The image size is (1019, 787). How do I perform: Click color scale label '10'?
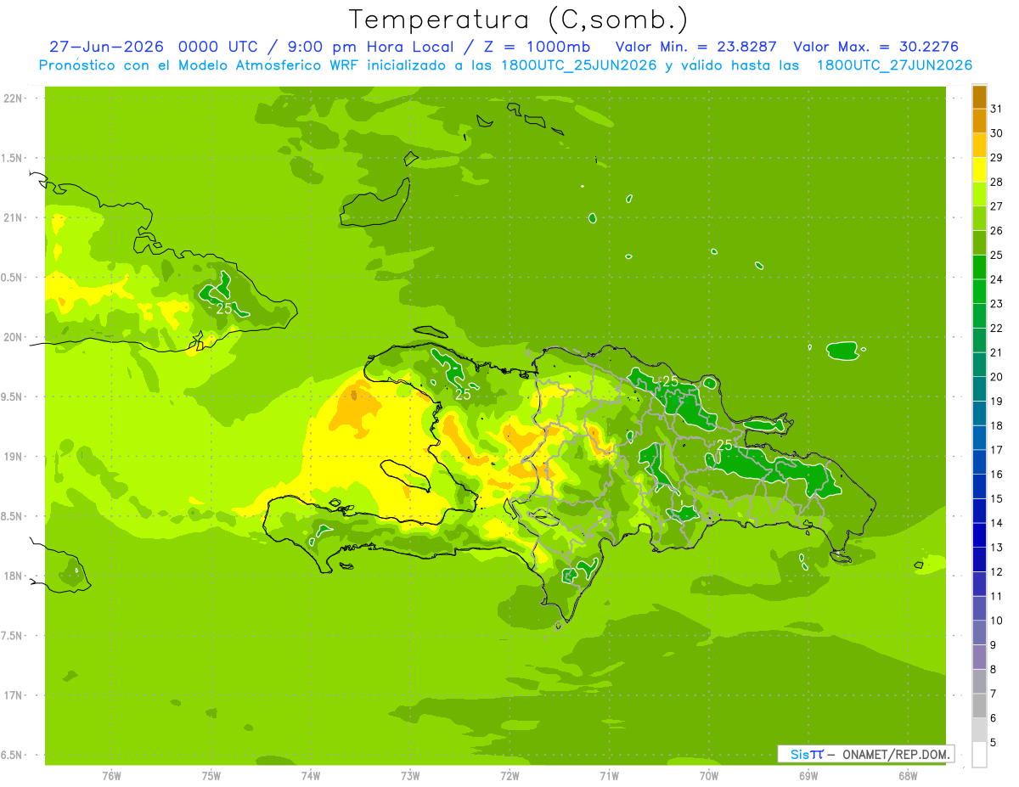pyautogui.click(x=997, y=621)
